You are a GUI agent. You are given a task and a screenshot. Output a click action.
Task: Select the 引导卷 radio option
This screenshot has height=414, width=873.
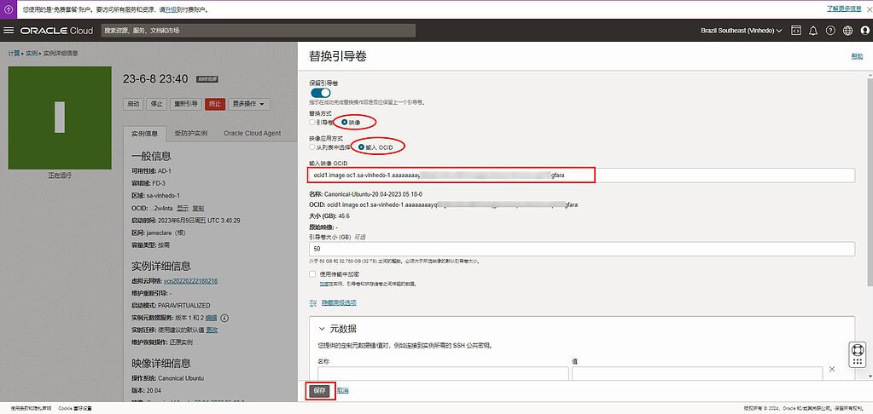[312, 122]
